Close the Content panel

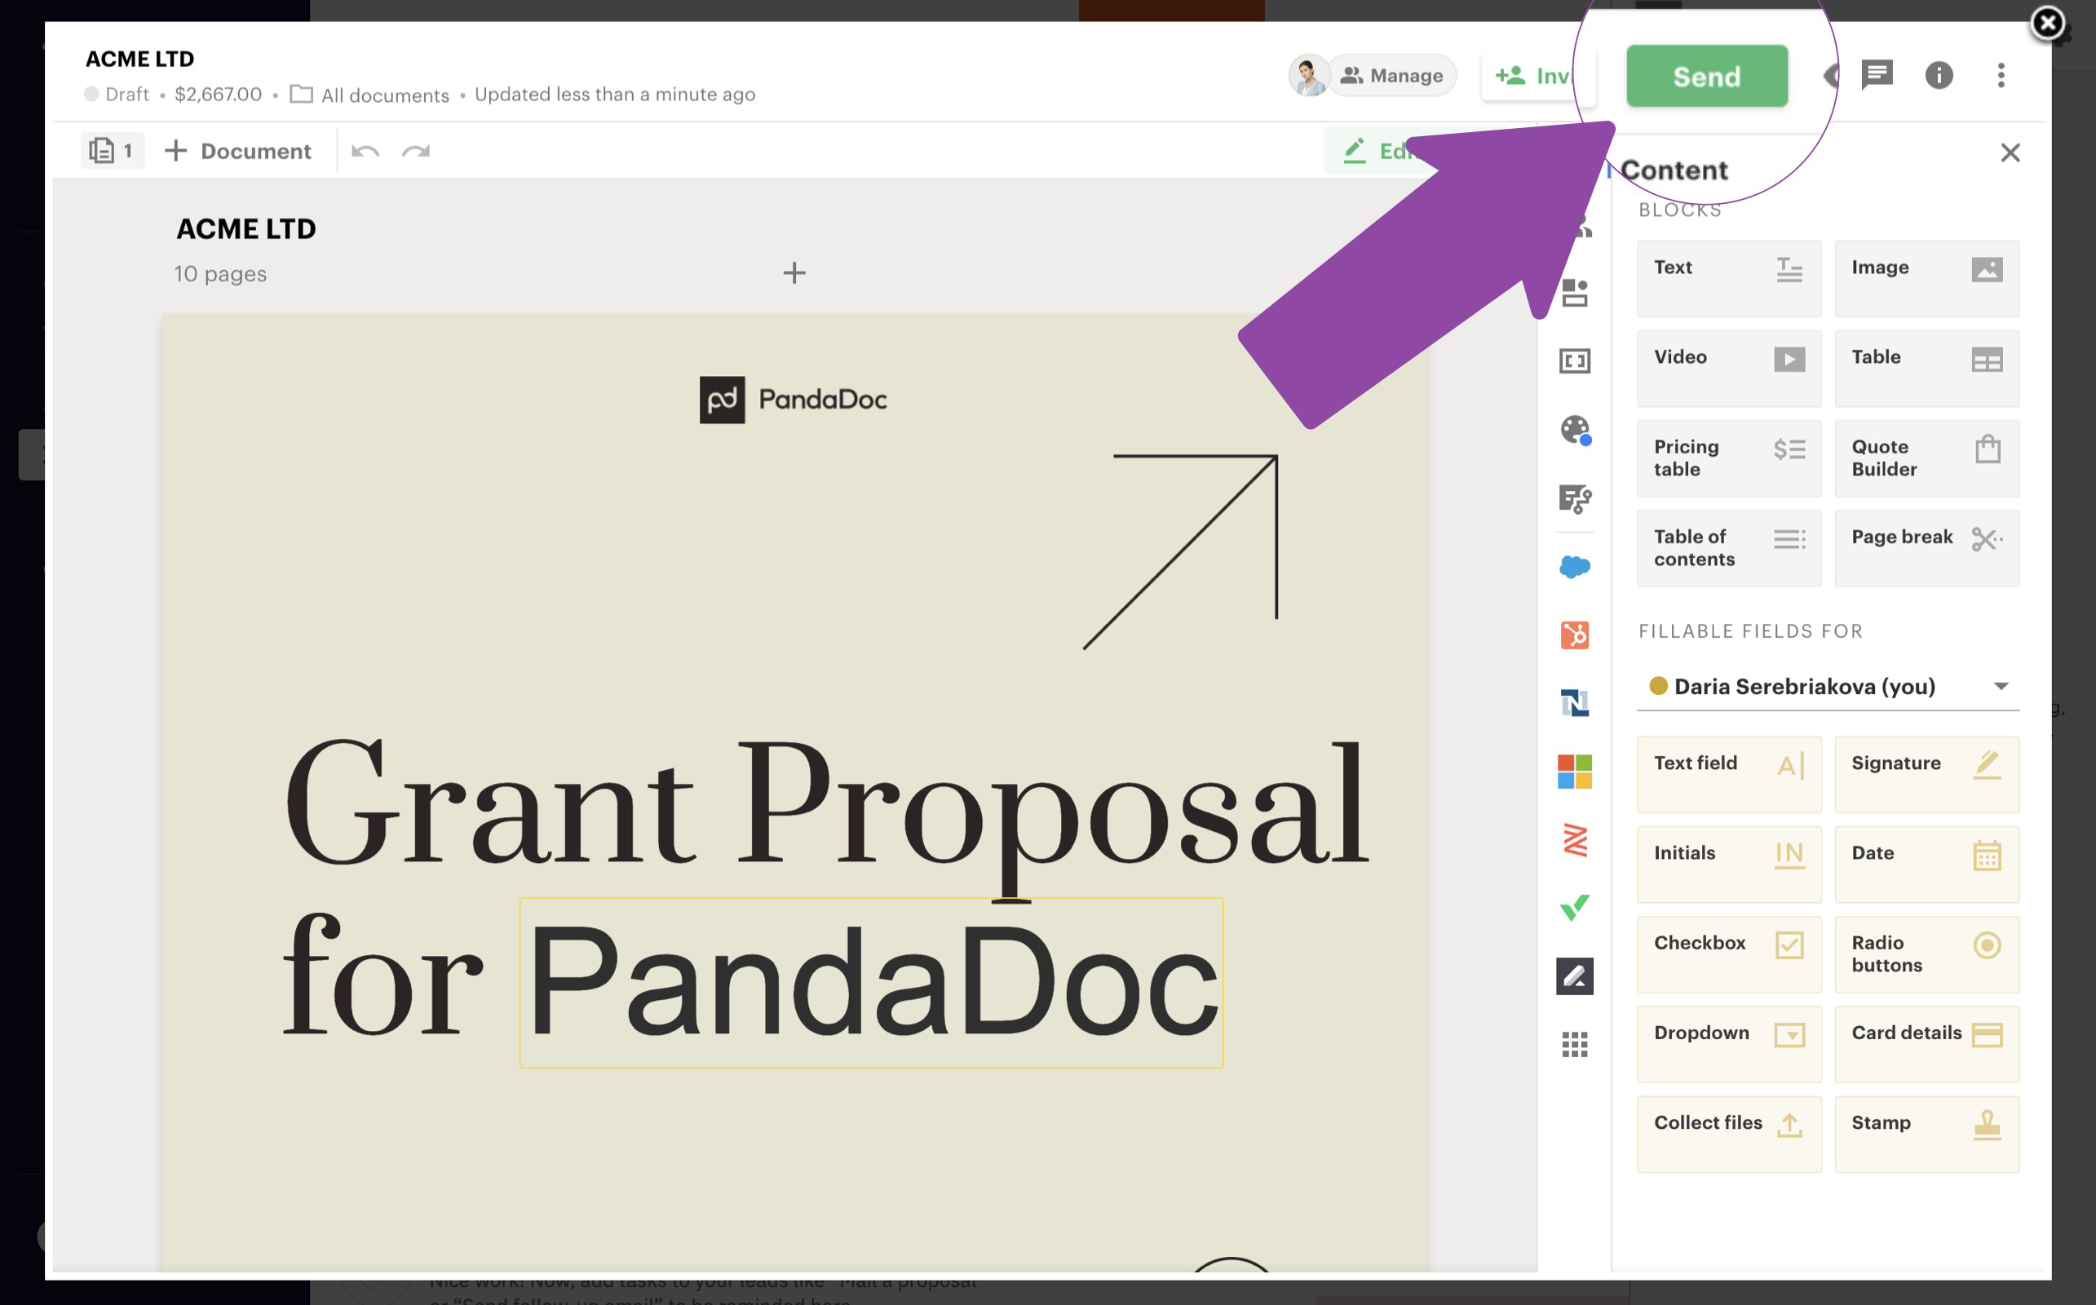pos(2010,153)
